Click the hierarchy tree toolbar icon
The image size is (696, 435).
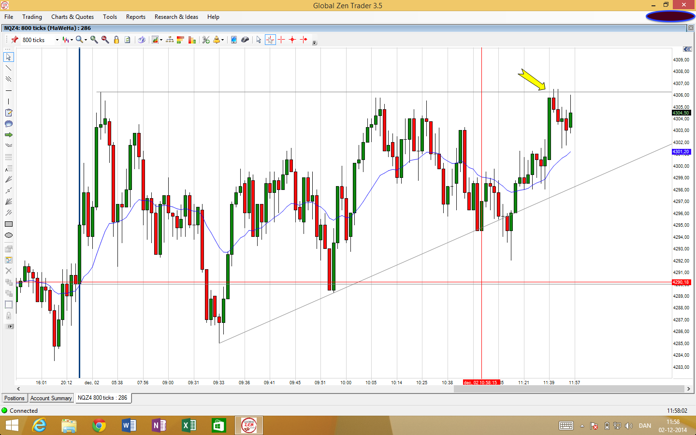pos(170,40)
